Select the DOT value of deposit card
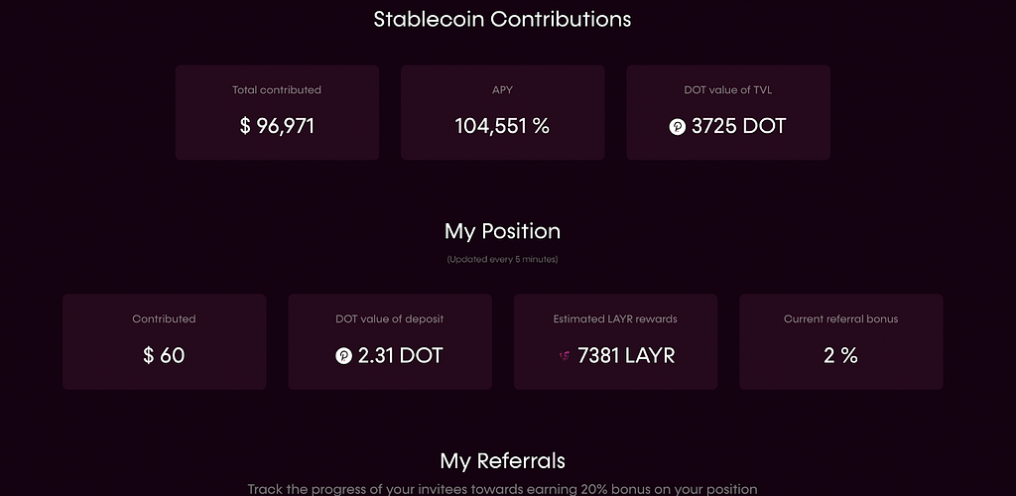 click(389, 341)
